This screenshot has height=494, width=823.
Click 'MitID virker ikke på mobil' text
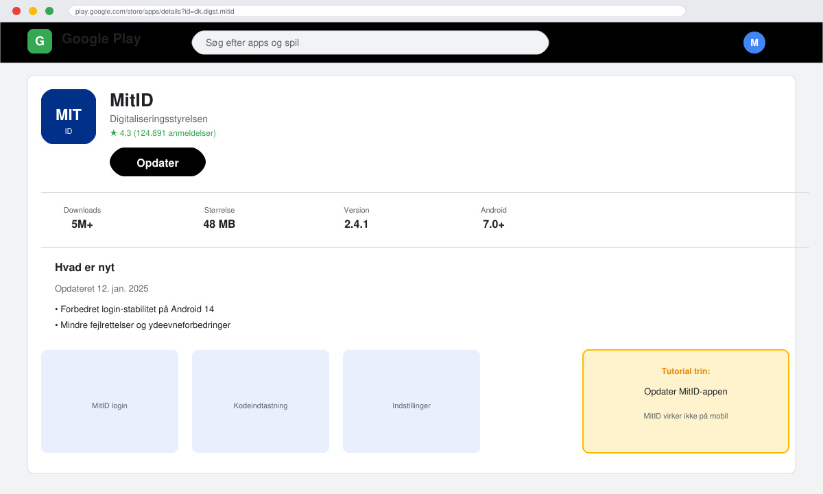[686, 416]
